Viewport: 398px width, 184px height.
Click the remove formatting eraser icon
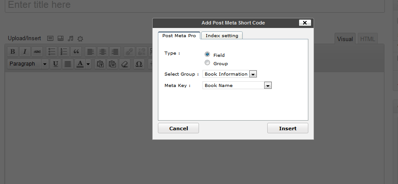(125, 64)
